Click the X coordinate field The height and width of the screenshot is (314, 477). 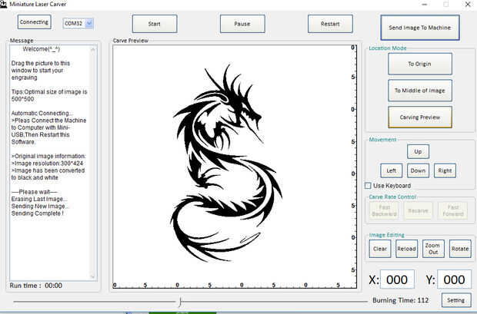pyautogui.click(x=397, y=279)
